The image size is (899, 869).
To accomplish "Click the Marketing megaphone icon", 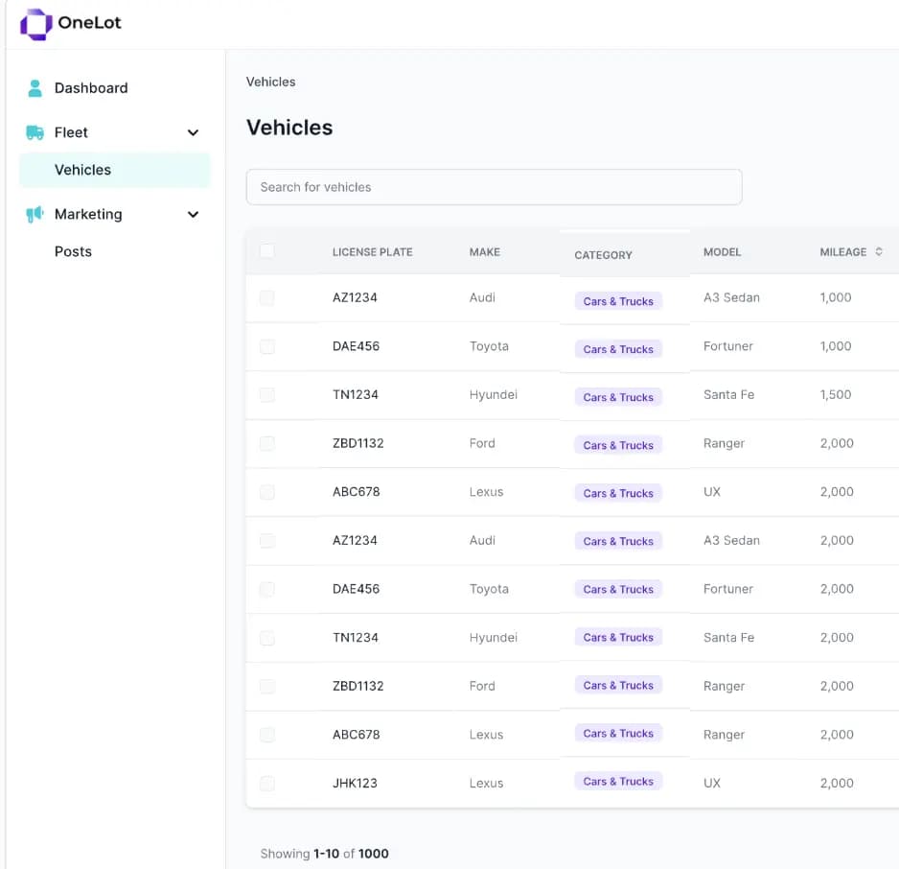I will coord(35,214).
